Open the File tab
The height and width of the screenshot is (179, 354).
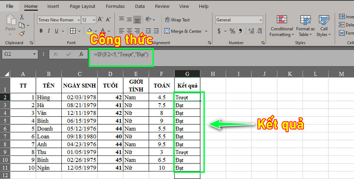tap(9, 6)
